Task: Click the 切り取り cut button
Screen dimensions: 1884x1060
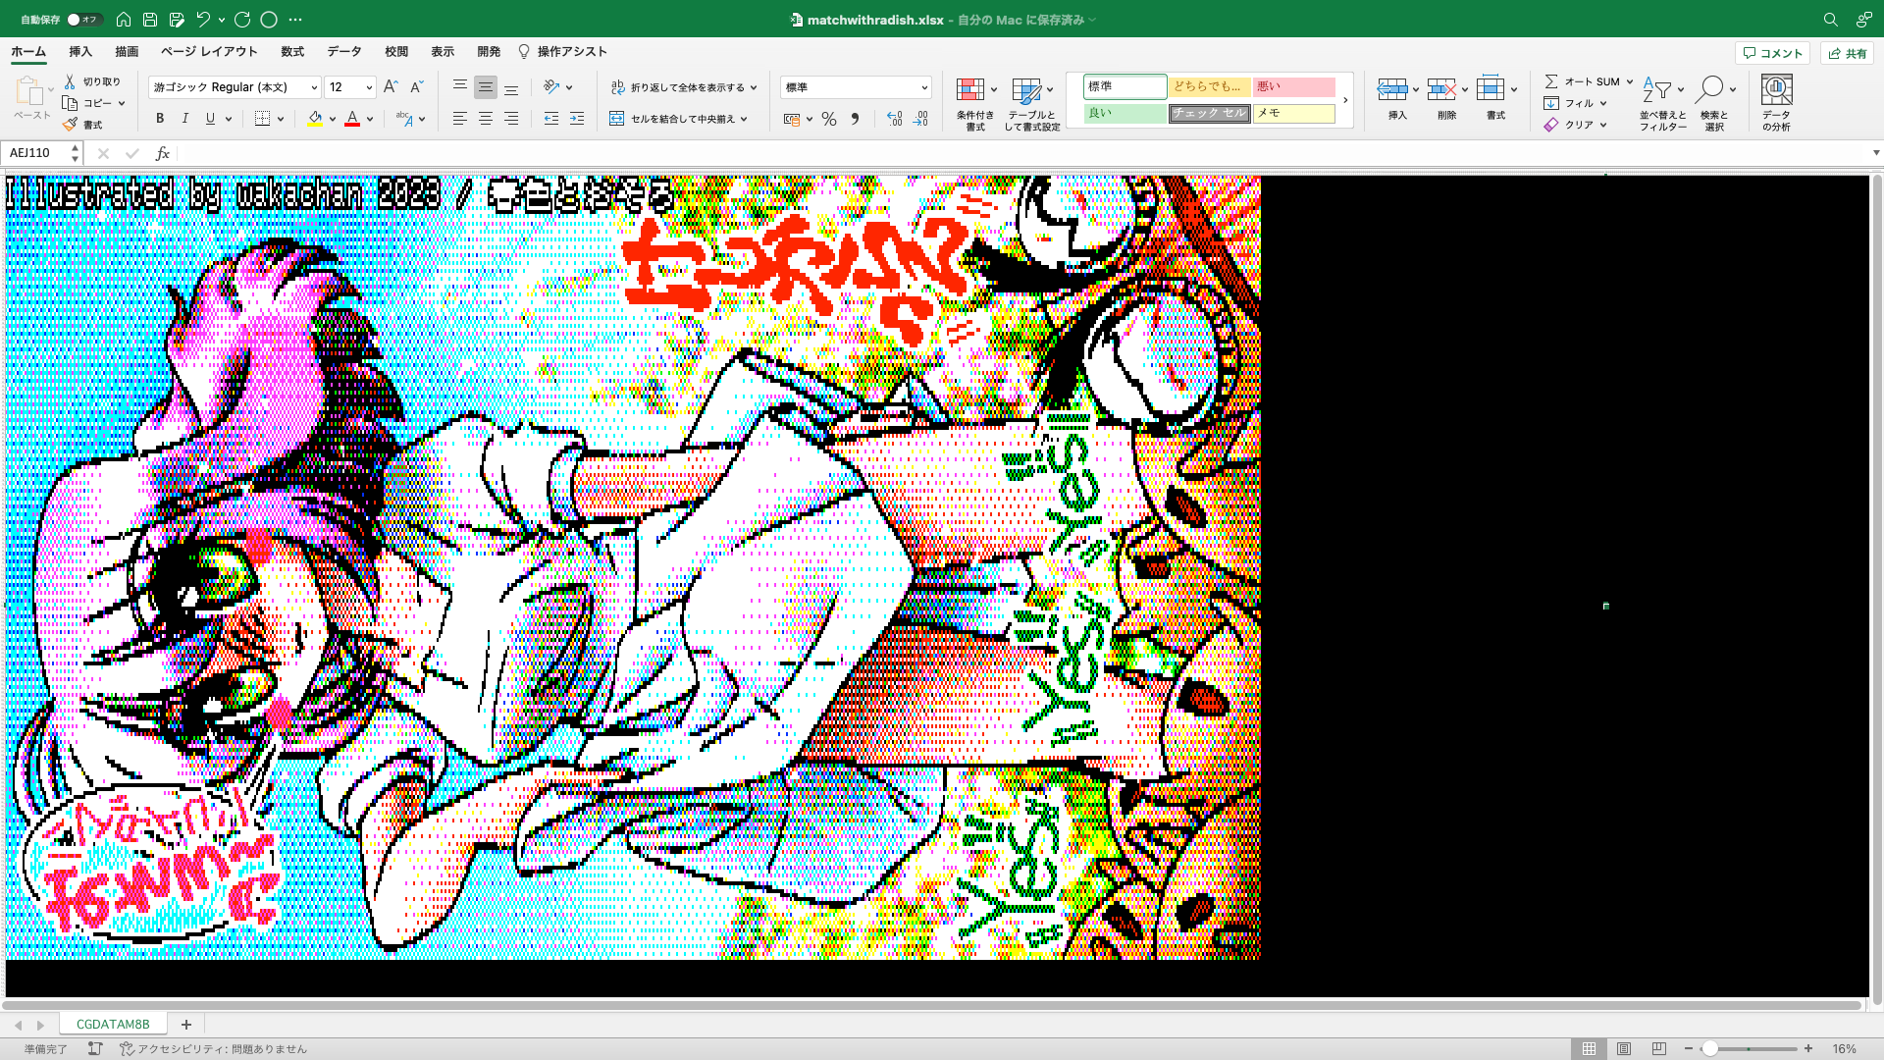Action: pos(93,81)
